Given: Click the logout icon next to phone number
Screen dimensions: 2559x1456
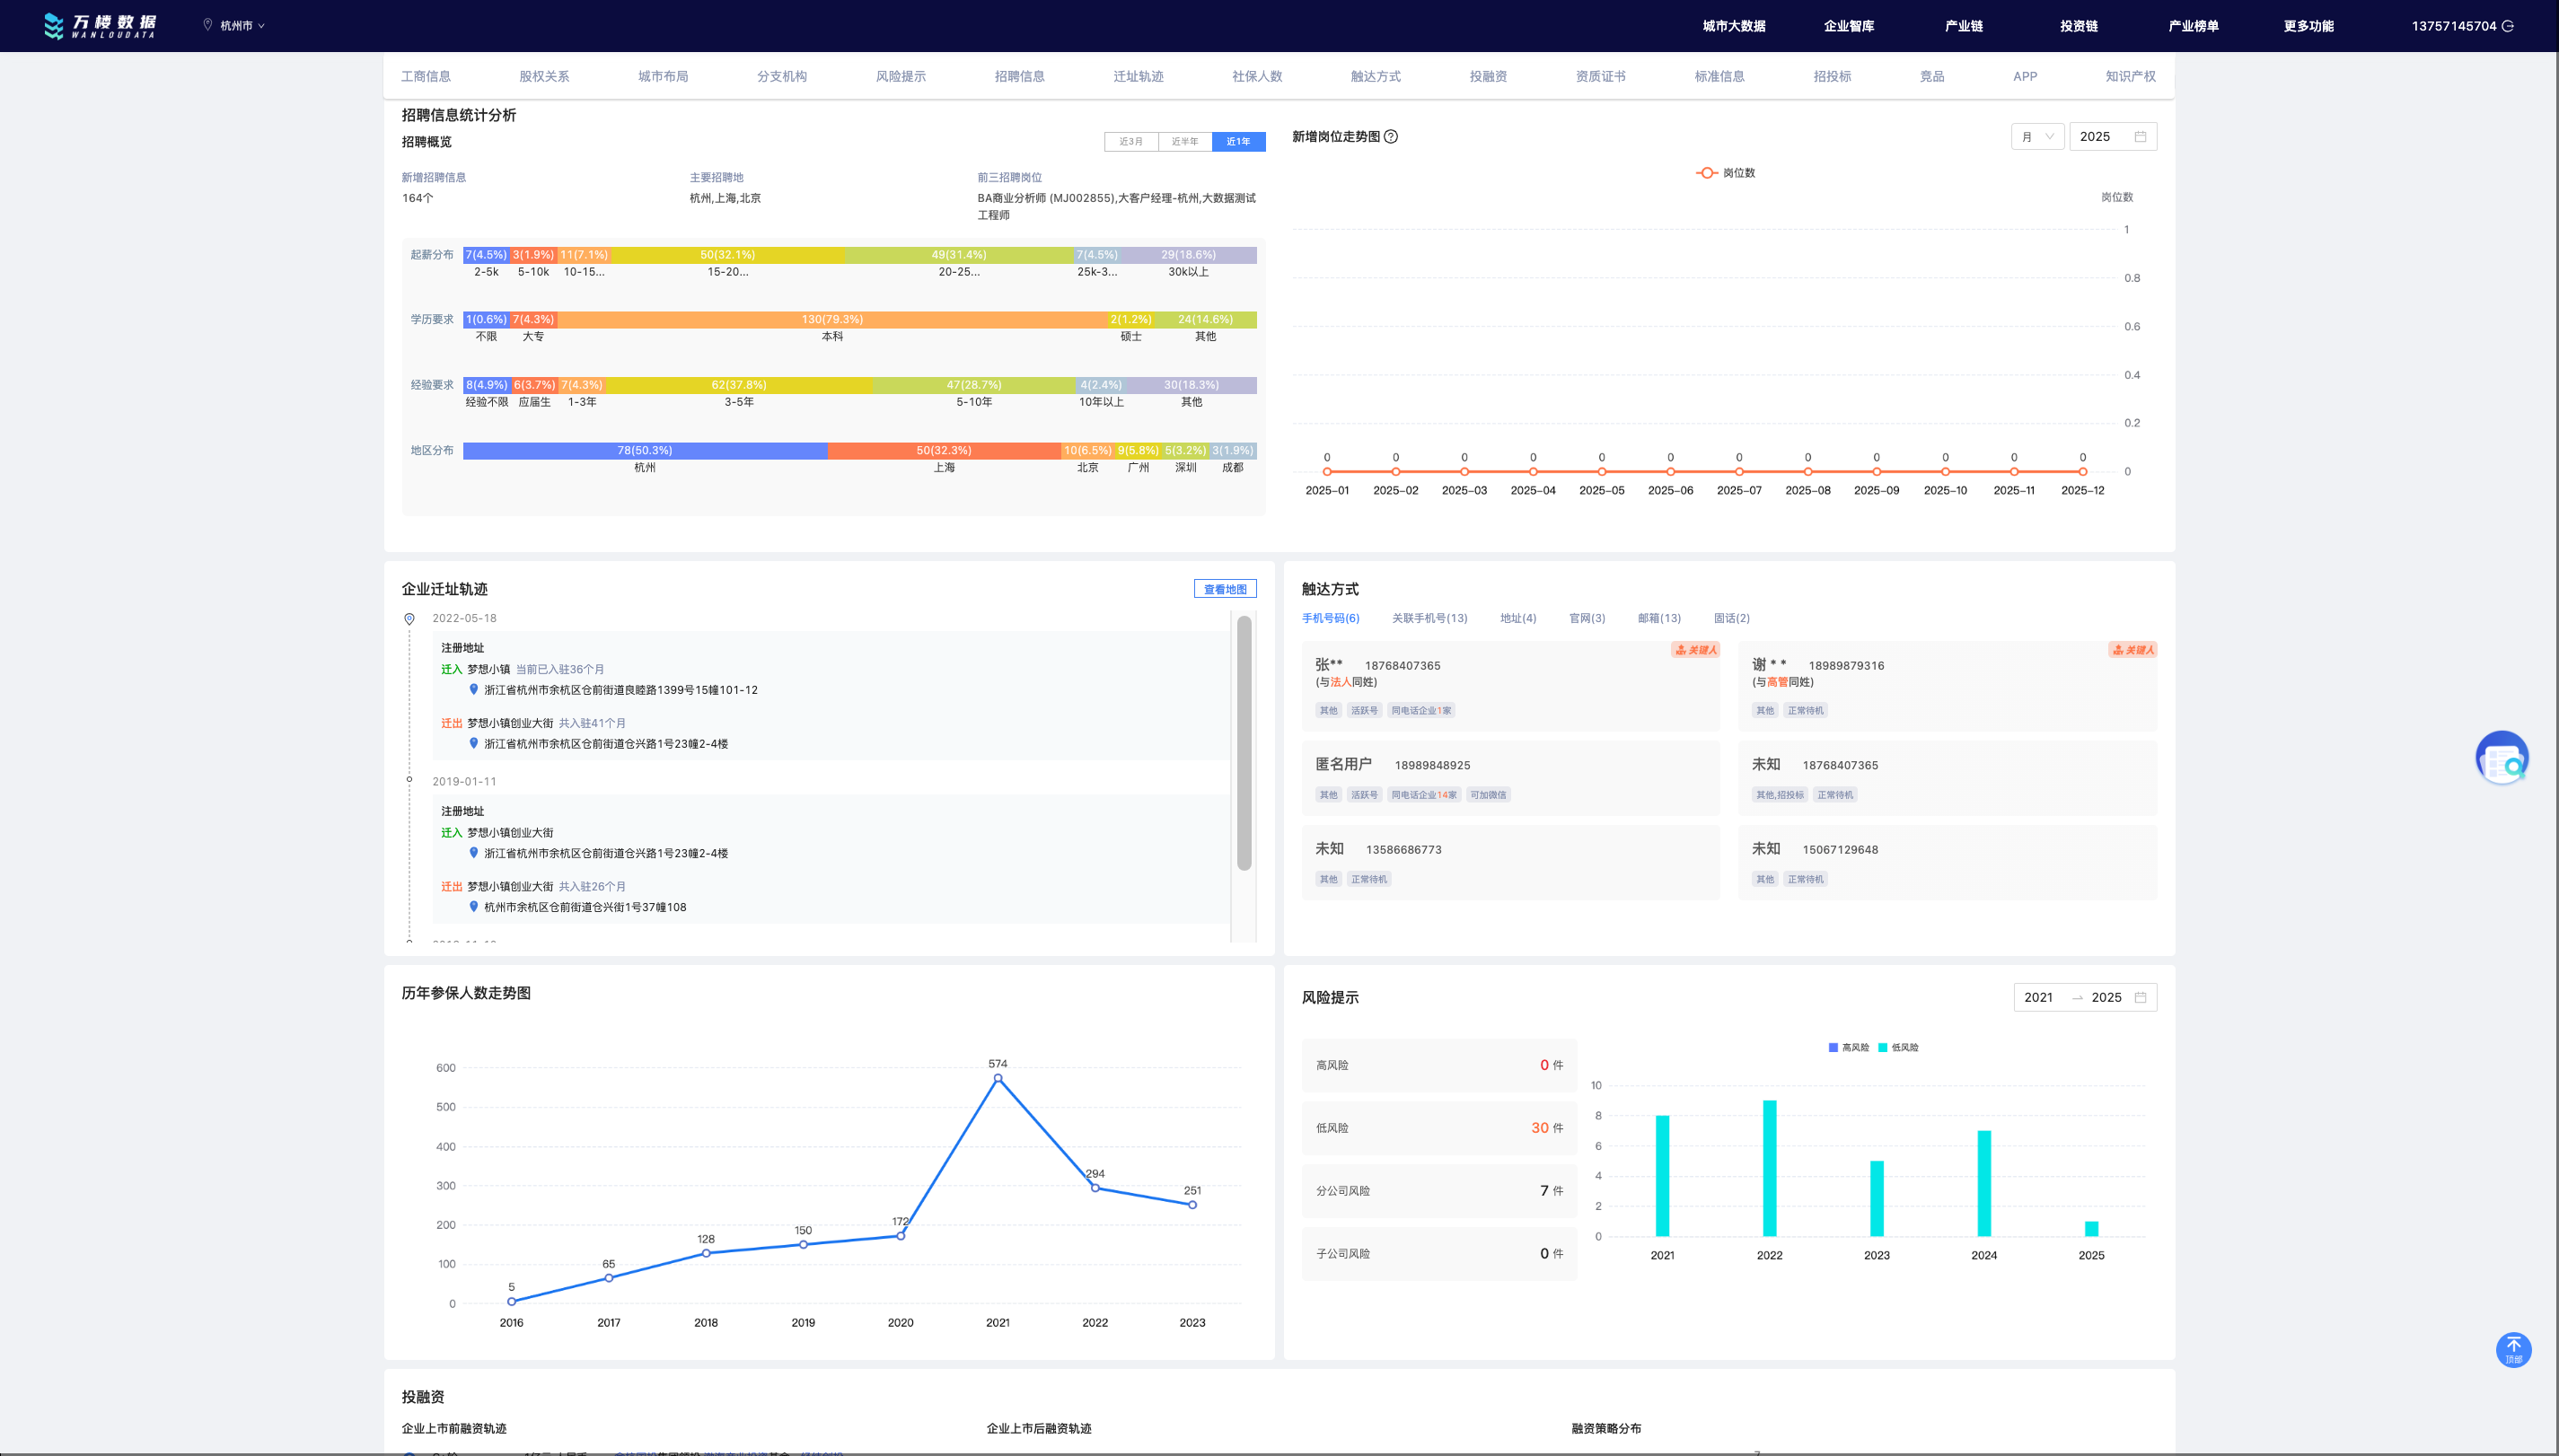Looking at the screenshot, I should pyautogui.click(x=2507, y=26).
